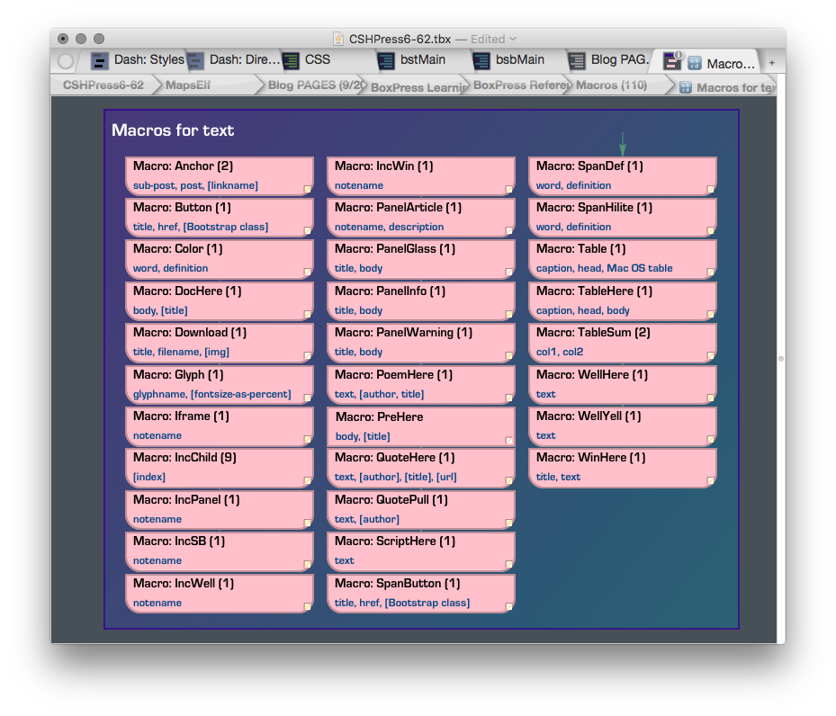Open the Blog PAG. tab
The image size is (836, 716).
(x=618, y=60)
